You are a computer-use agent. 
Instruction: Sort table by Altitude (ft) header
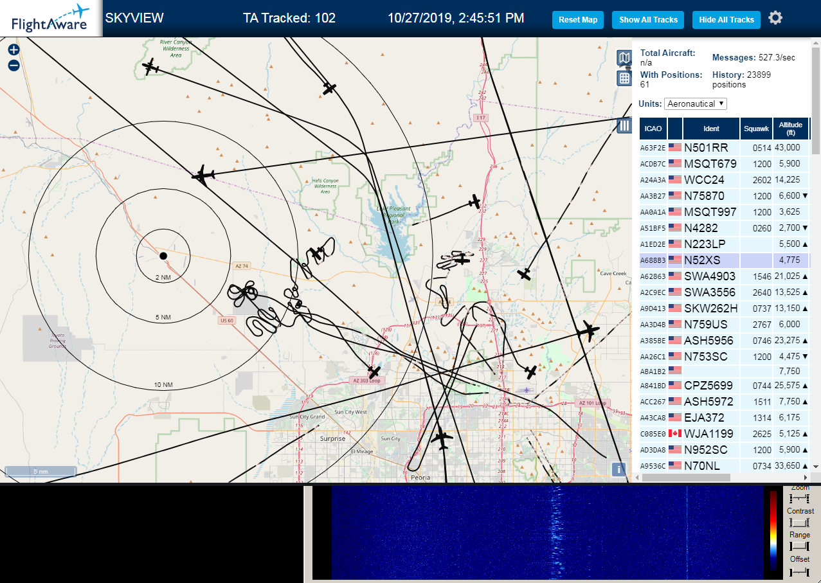pyautogui.click(x=791, y=129)
